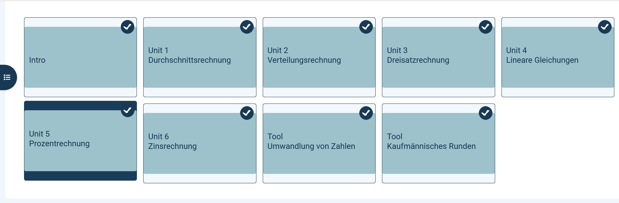Click the Prozentrechnung title text
The image size is (619, 203).
pos(59,144)
